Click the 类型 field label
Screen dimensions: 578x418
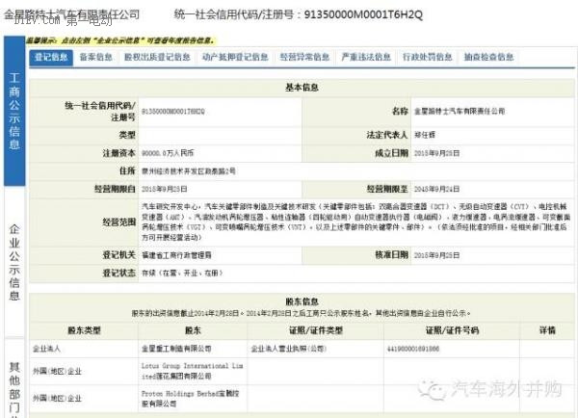(127, 135)
